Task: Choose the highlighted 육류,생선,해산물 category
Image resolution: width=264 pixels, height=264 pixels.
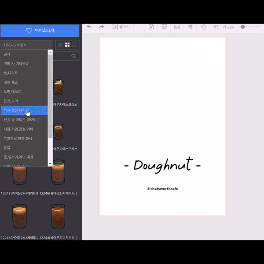Action: pyautogui.click(x=24, y=110)
